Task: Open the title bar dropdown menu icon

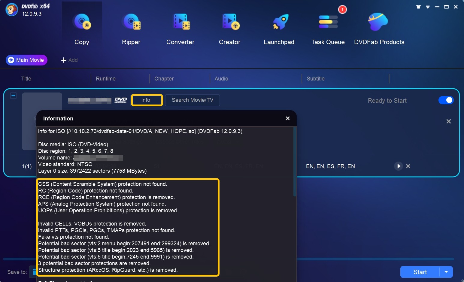Action: pos(428,7)
